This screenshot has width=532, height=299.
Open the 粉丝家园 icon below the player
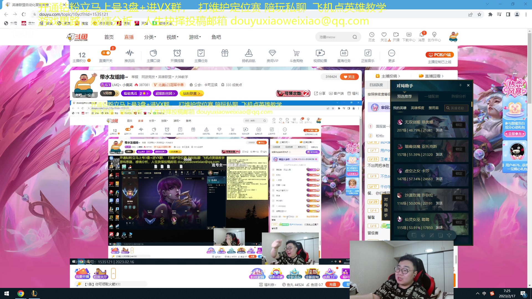pos(257,274)
